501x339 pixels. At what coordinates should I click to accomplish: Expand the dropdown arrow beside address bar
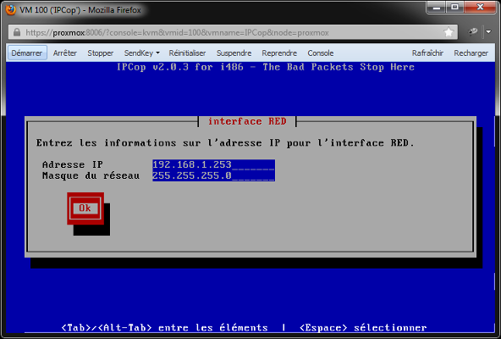click(x=488, y=31)
